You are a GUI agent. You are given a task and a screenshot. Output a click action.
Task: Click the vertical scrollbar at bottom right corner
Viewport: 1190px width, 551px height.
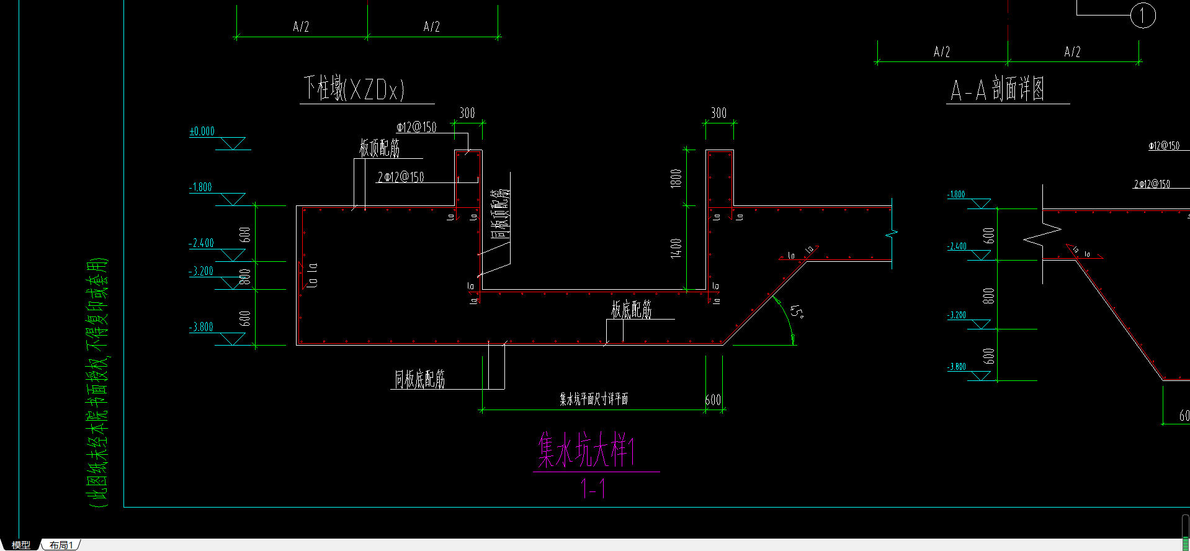pyautogui.click(x=1186, y=531)
